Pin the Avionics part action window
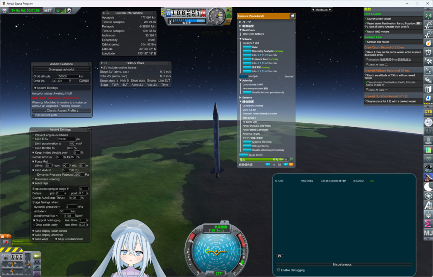 pyautogui.click(x=292, y=16)
